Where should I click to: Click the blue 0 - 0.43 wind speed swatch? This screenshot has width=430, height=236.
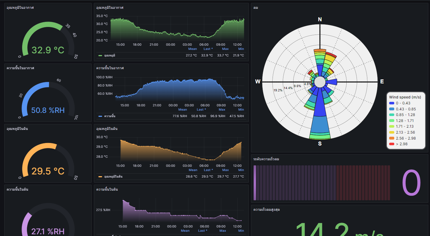pos(392,103)
